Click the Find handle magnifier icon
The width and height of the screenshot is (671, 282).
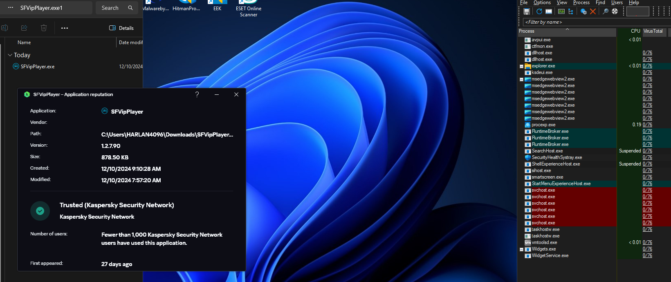point(606,11)
